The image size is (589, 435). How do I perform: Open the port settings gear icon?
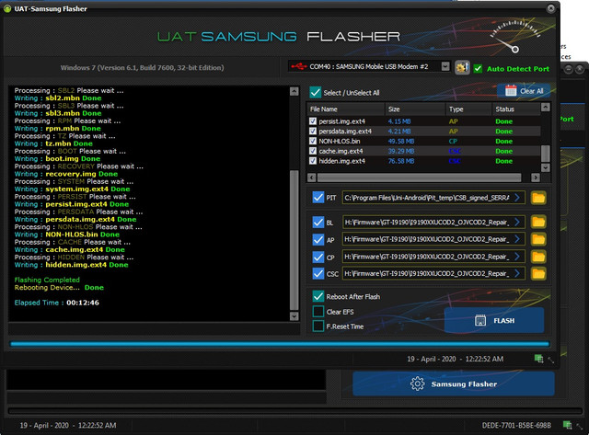[x=462, y=67]
